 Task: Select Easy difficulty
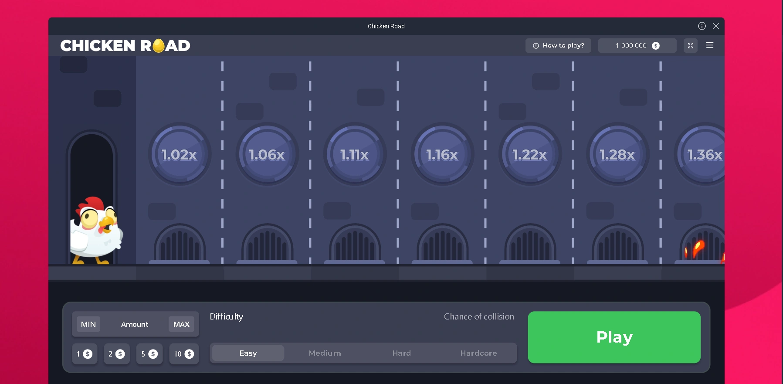tap(248, 353)
